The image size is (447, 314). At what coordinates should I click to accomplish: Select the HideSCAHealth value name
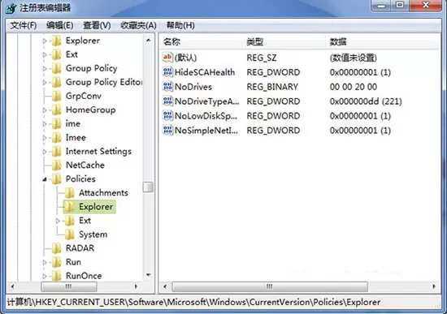click(x=205, y=72)
